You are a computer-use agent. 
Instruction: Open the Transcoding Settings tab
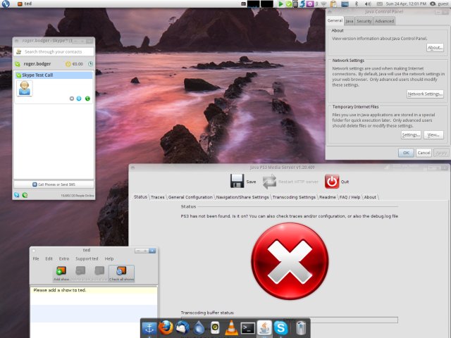294,197
